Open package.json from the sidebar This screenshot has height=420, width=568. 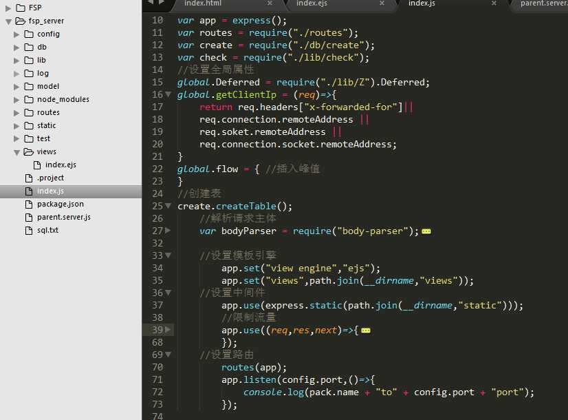(60, 204)
